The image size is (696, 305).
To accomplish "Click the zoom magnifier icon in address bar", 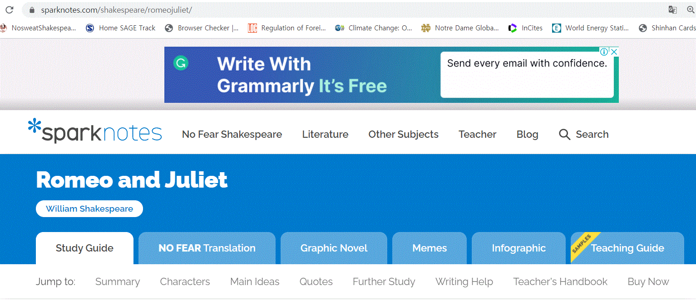I will [691, 10].
